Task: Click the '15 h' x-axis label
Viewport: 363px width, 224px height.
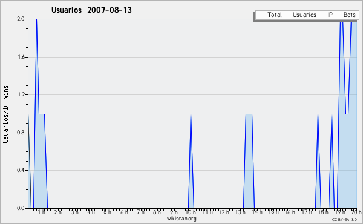Action: coord(273,212)
